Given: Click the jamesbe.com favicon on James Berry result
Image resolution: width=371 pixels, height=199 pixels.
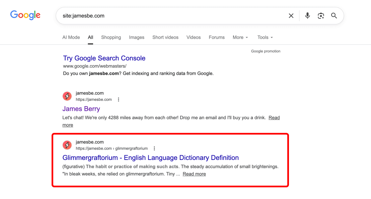Looking at the screenshot, I should (67, 96).
